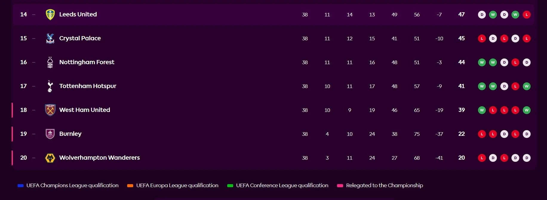Image resolution: width=547 pixels, height=200 pixels.
Task: Click the West Ham United club crest
Action: [x=50, y=110]
